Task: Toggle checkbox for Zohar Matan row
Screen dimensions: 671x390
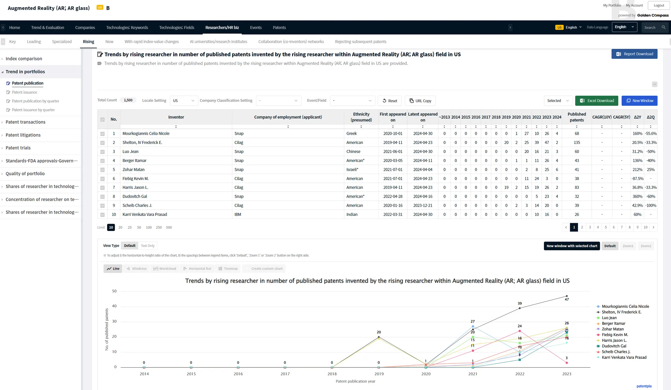Action: [103, 170]
